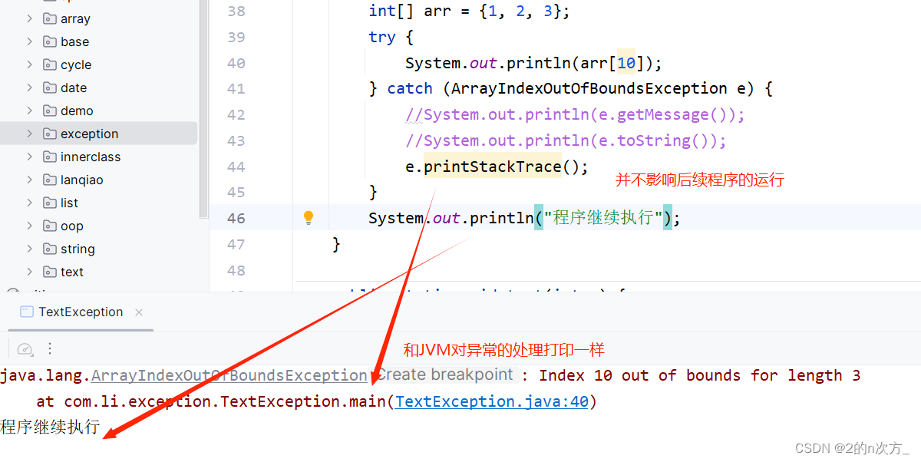Click the array package folder icon

(x=50, y=18)
